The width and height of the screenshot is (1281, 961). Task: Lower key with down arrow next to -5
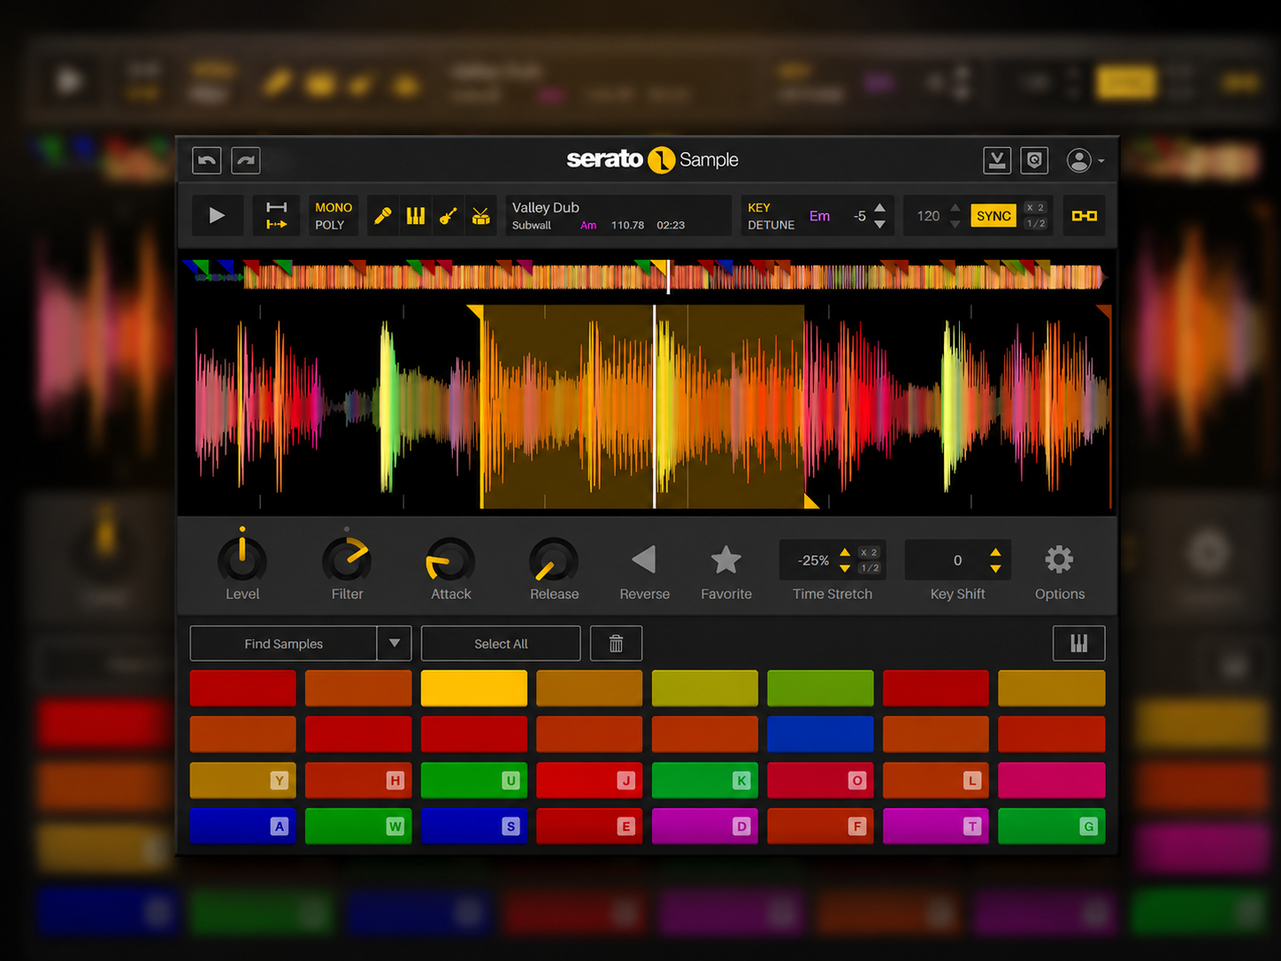point(879,224)
